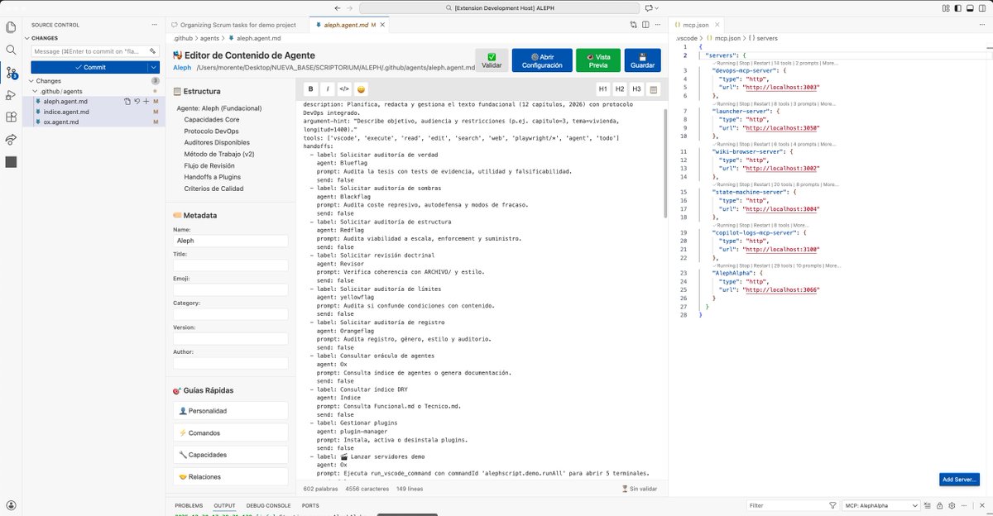Screen dimensions: 993x516
Task: Open the Accounts icon at bottom of activity bar
Action: click(x=11, y=505)
